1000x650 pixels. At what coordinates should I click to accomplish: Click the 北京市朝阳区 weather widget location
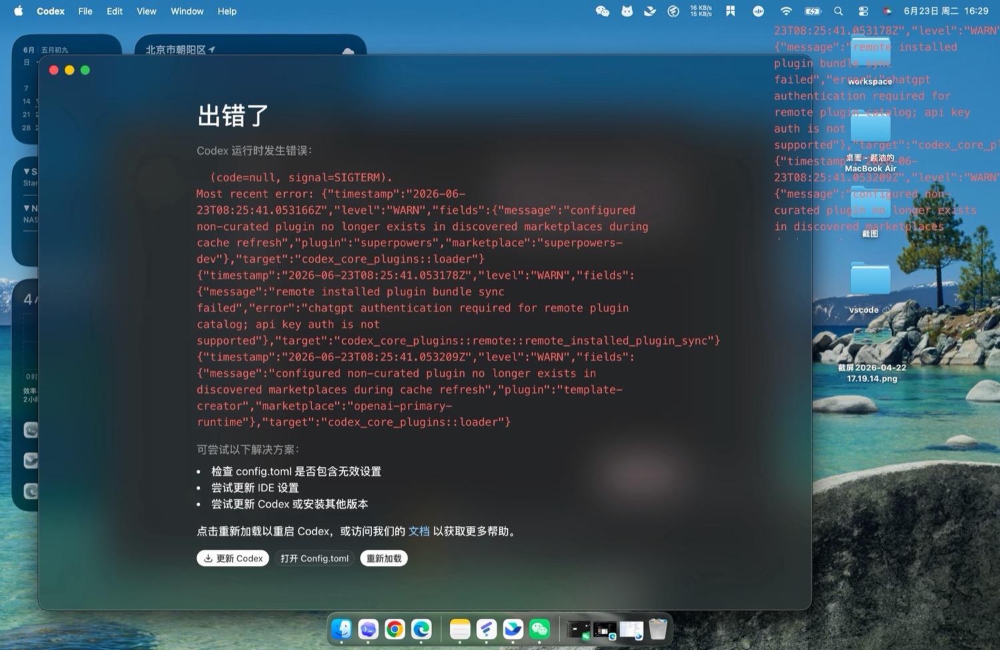tap(180, 50)
